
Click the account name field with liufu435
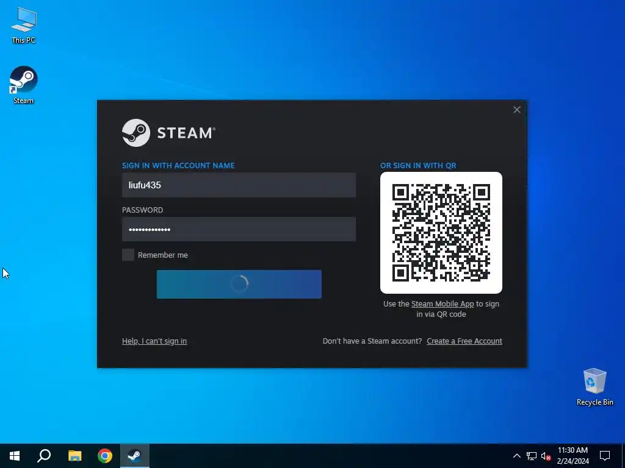click(239, 185)
